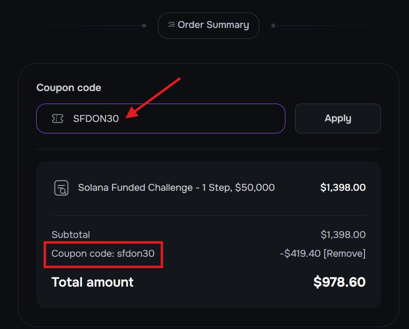Click the Subtotal label
The image size is (409, 329).
[x=71, y=235]
